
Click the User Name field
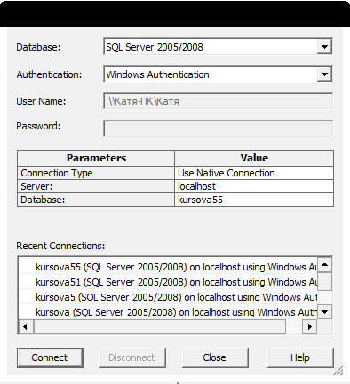click(x=219, y=101)
